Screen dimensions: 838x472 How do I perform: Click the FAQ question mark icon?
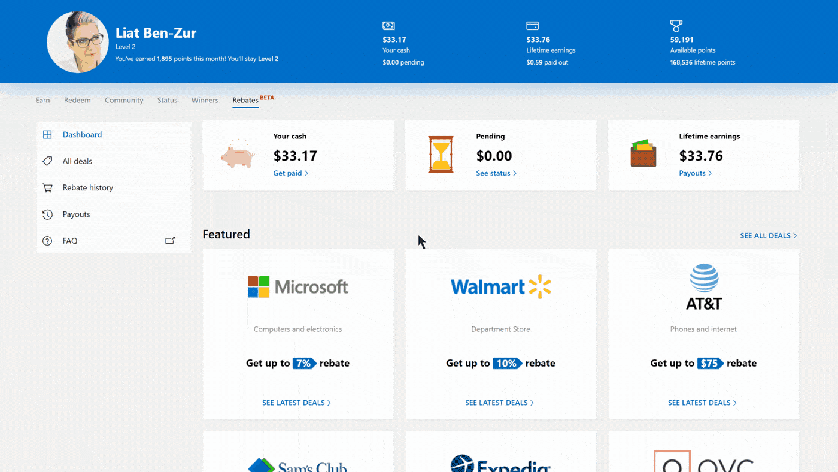point(47,241)
